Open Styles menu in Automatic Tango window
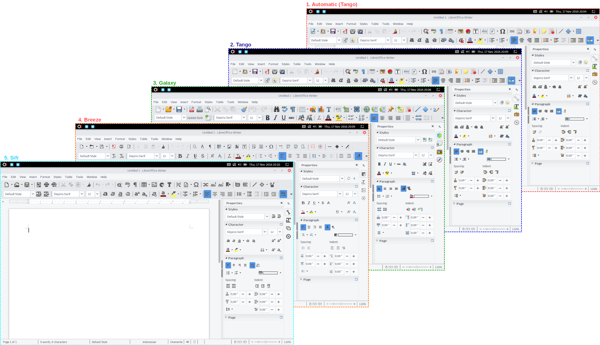This screenshot has height=345, width=600. coord(364,24)
